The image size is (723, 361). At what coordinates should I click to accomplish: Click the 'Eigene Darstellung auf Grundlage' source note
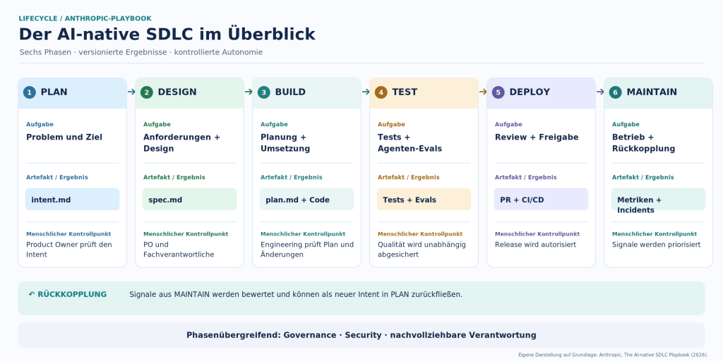click(613, 355)
